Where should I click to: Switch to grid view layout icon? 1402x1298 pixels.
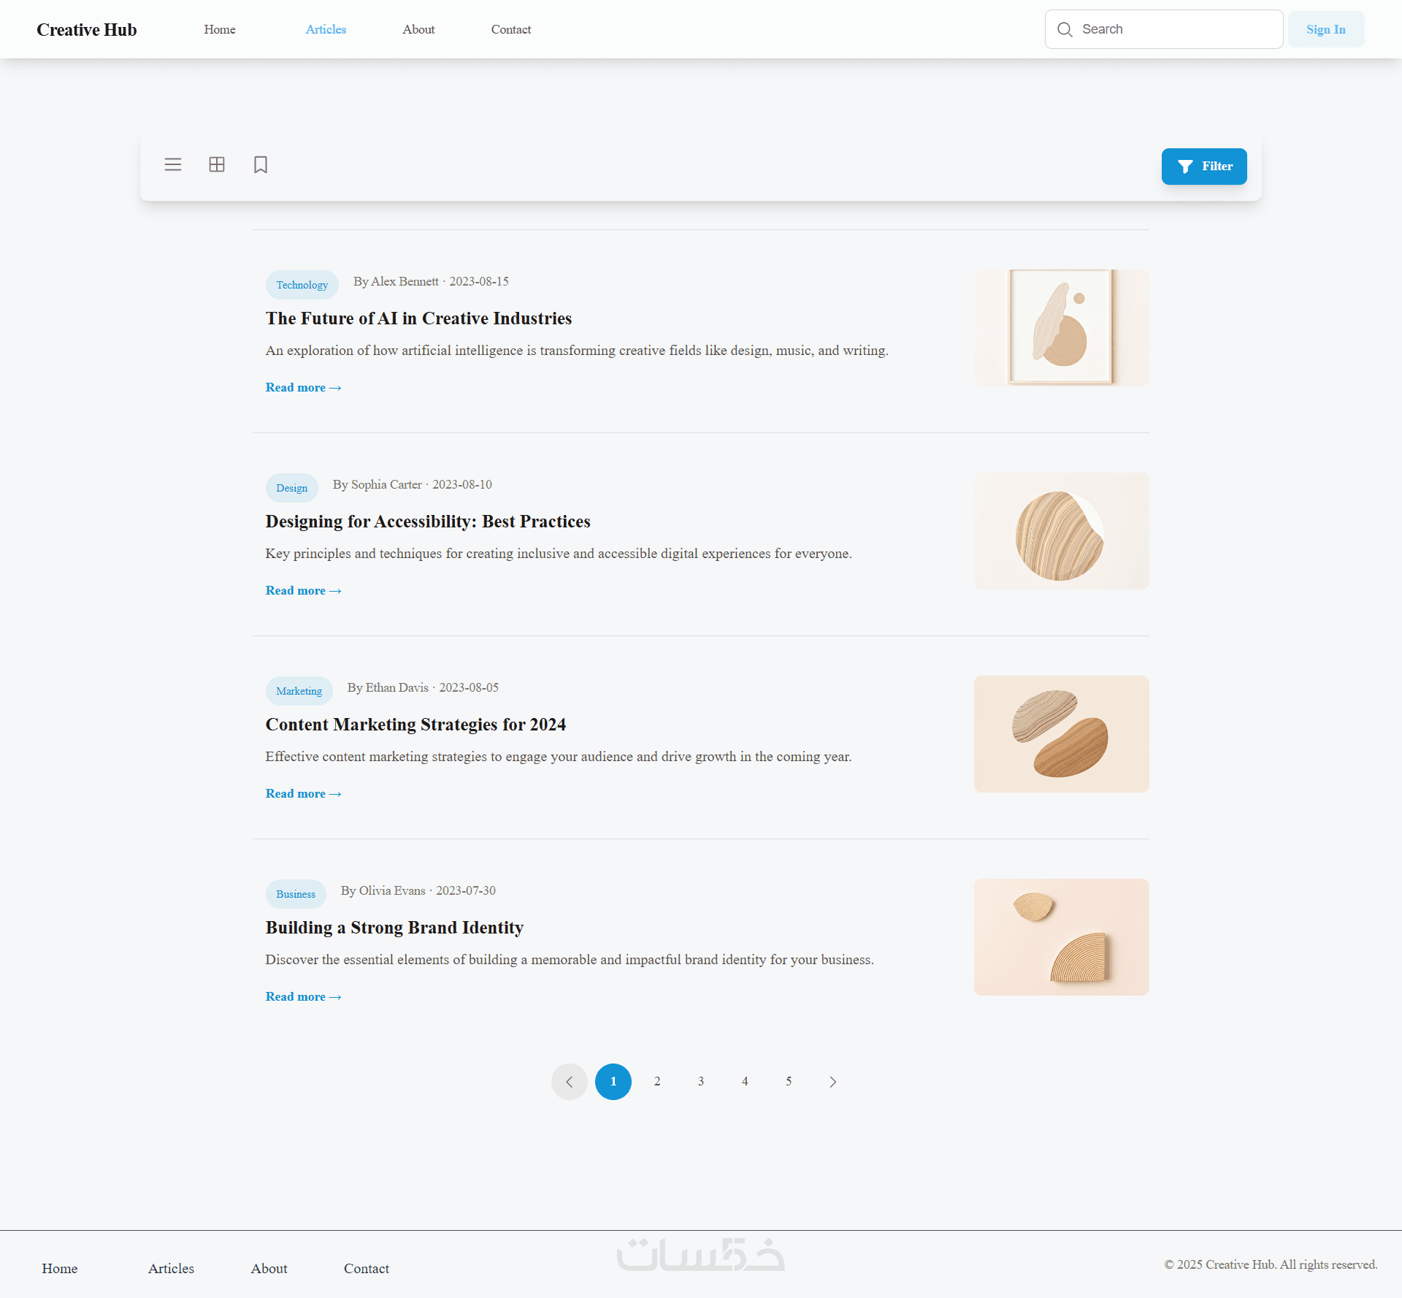coord(217,165)
